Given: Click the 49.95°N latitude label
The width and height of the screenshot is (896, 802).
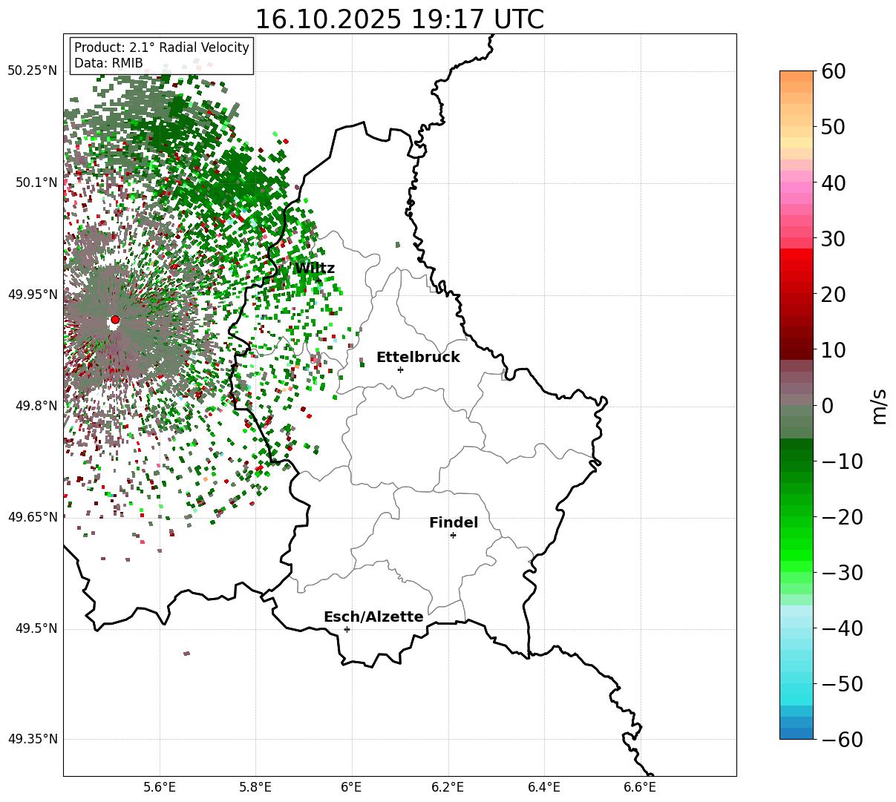Looking at the screenshot, I should point(32,295).
